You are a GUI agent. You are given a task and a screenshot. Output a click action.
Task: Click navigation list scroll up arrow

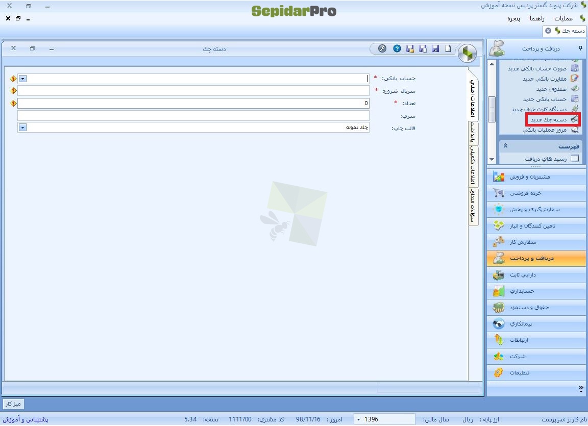(x=492, y=64)
